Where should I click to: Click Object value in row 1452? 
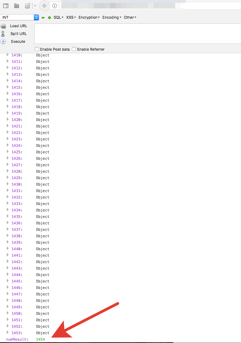click(42, 326)
